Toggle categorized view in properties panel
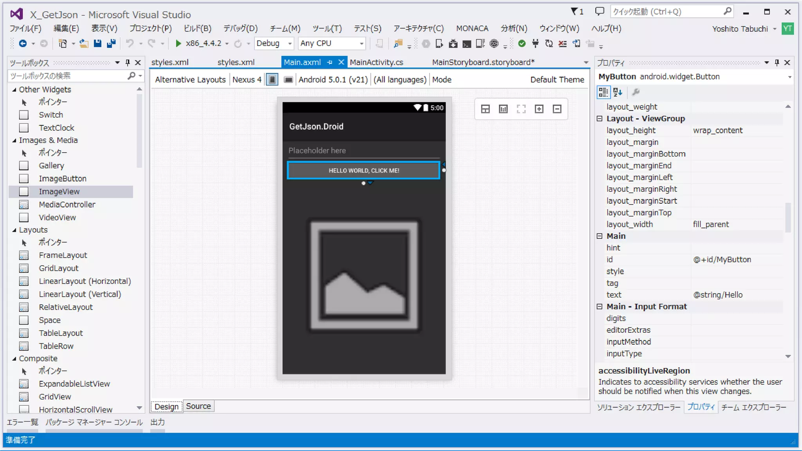This screenshot has height=451, width=802. point(603,92)
